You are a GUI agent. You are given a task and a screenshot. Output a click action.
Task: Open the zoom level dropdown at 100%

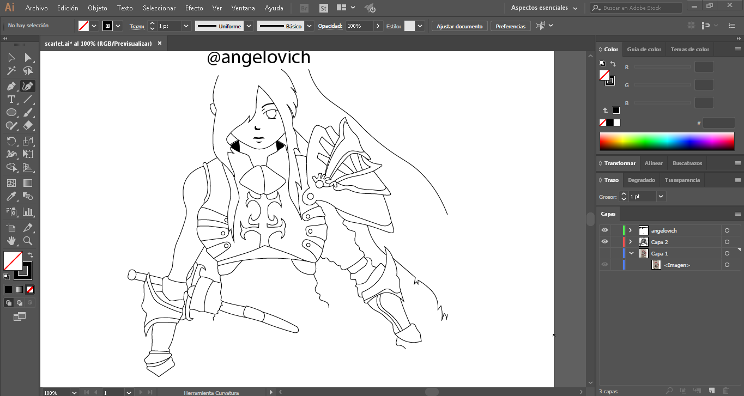[x=74, y=392]
